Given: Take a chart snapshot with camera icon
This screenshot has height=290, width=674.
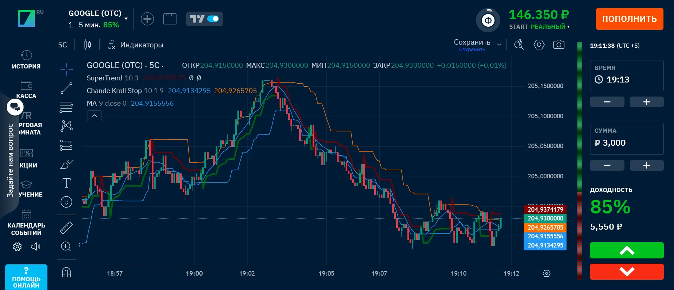Looking at the screenshot, I should tap(558, 45).
